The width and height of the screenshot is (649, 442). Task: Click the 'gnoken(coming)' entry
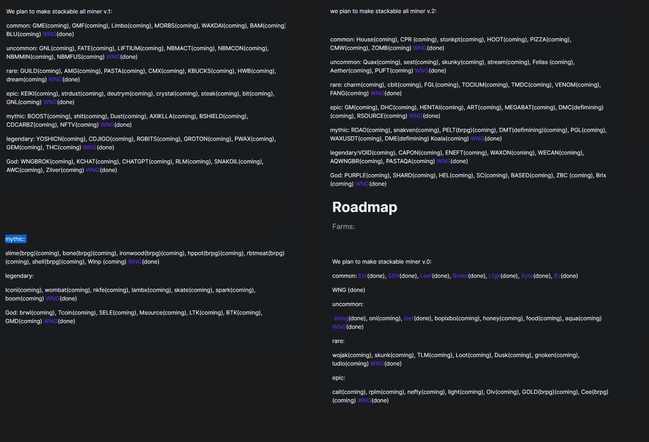click(x=556, y=355)
